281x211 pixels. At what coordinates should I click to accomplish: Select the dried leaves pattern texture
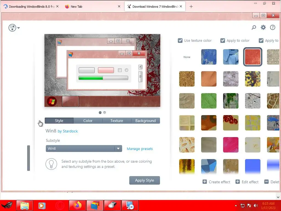pyautogui.click(x=187, y=145)
